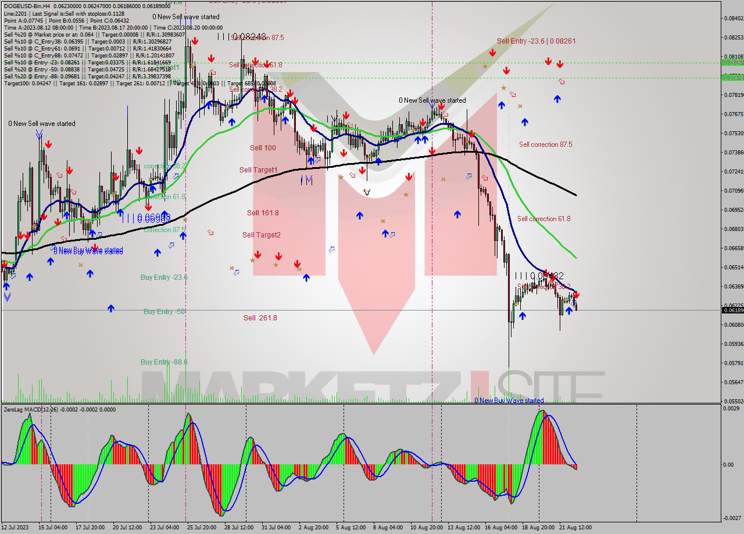Click the '31 Jul 04:00' time label
Viewport: 744px width, 534px height.
[x=276, y=528]
